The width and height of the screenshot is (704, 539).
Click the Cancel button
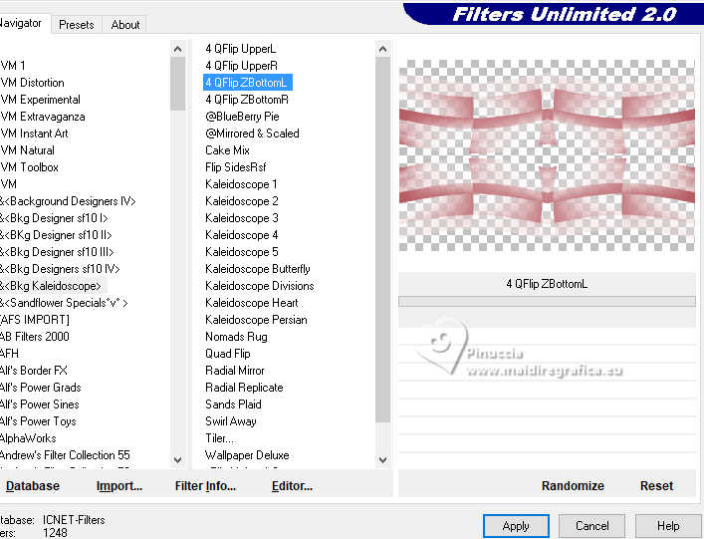coord(591,525)
